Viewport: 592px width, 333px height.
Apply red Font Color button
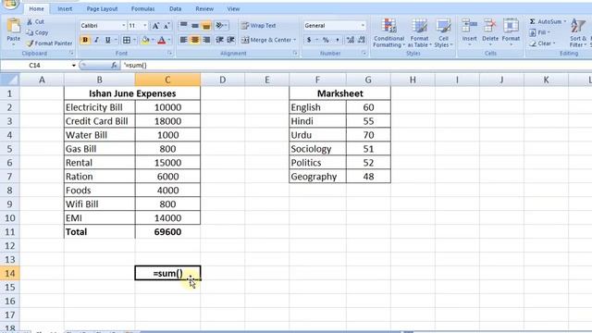[162, 40]
